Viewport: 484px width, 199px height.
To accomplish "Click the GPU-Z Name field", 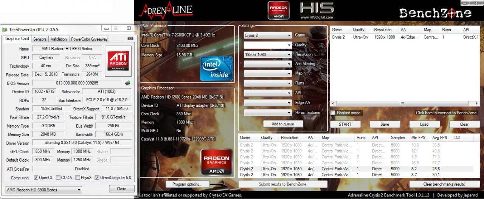I will coord(67,49).
